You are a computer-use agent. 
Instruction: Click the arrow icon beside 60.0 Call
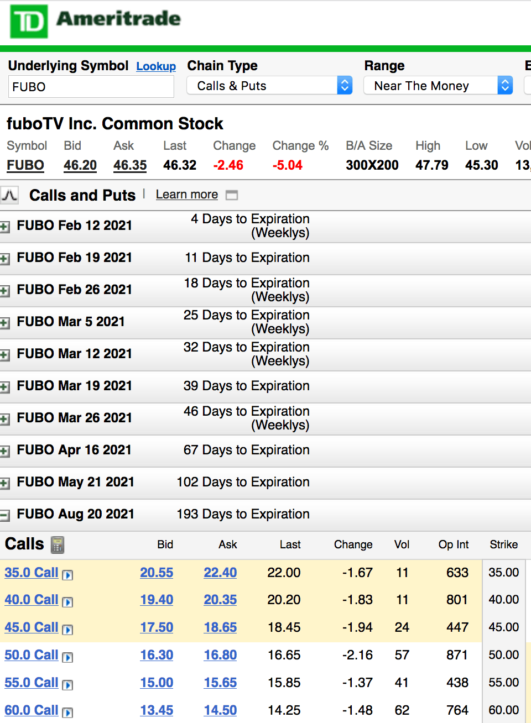coord(67,712)
